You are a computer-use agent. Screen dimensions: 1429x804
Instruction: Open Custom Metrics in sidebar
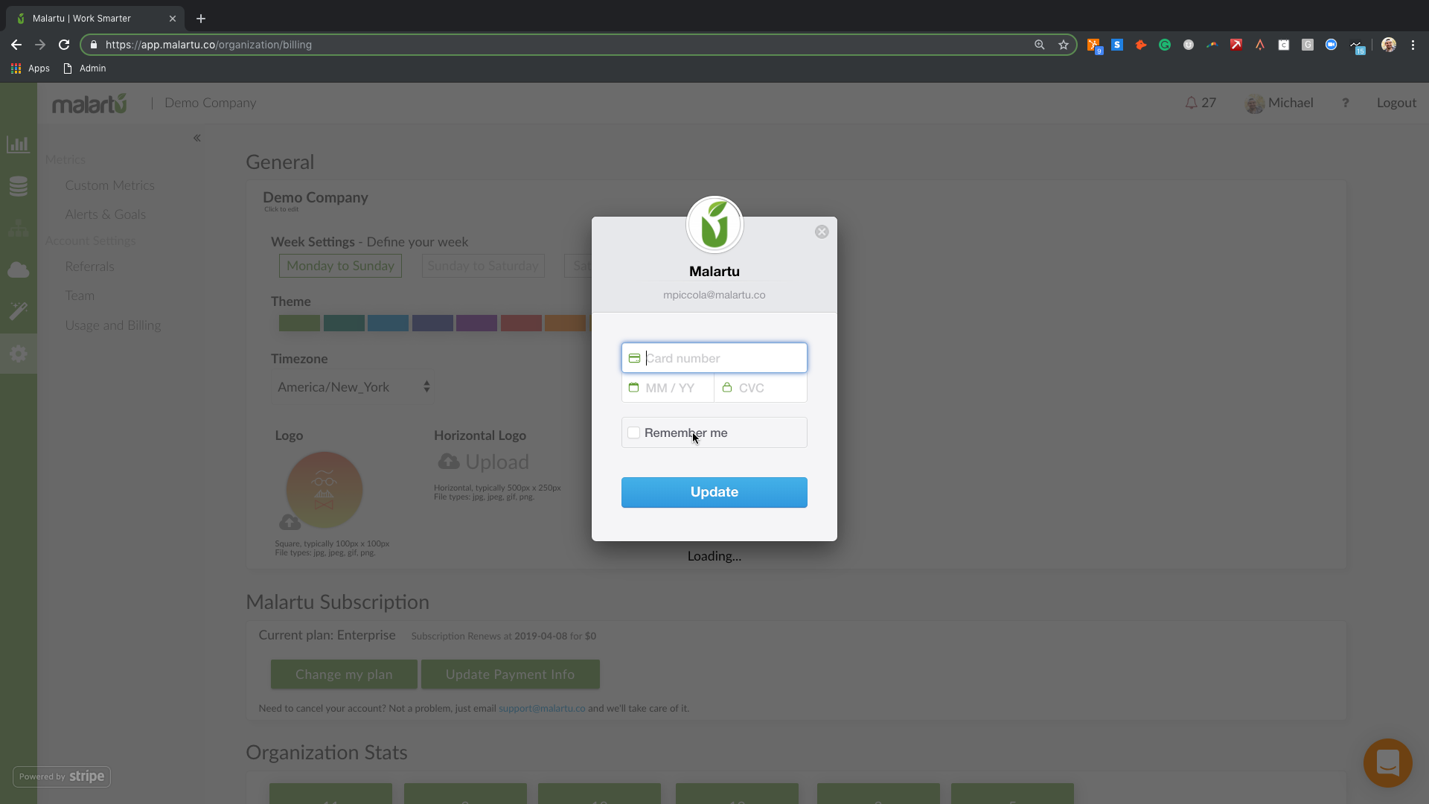(x=110, y=185)
